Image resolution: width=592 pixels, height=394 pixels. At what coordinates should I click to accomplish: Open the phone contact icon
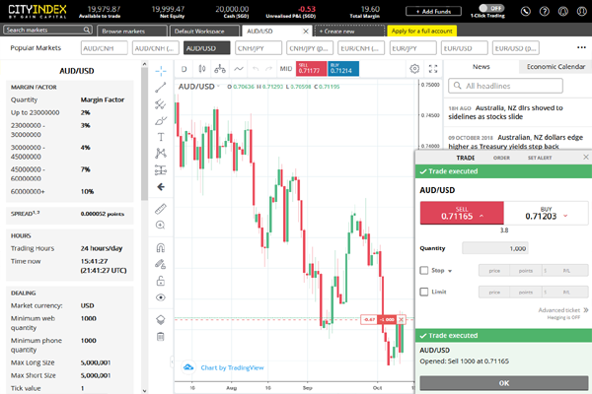coord(526,11)
